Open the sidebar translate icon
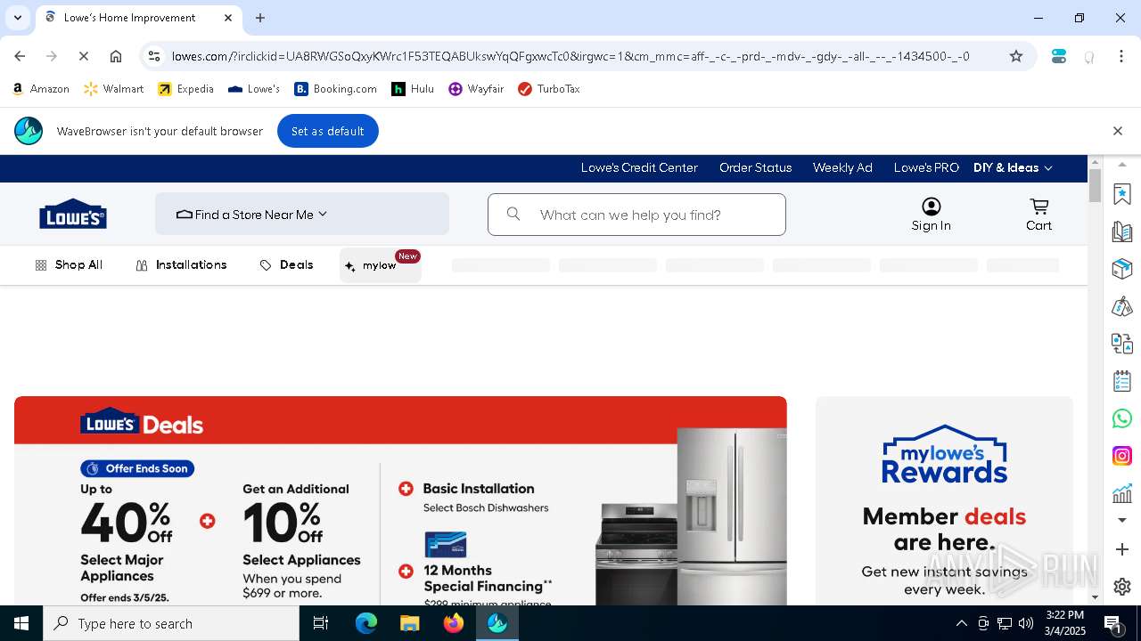This screenshot has width=1141, height=641. pyautogui.click(x=1122, y=344)
